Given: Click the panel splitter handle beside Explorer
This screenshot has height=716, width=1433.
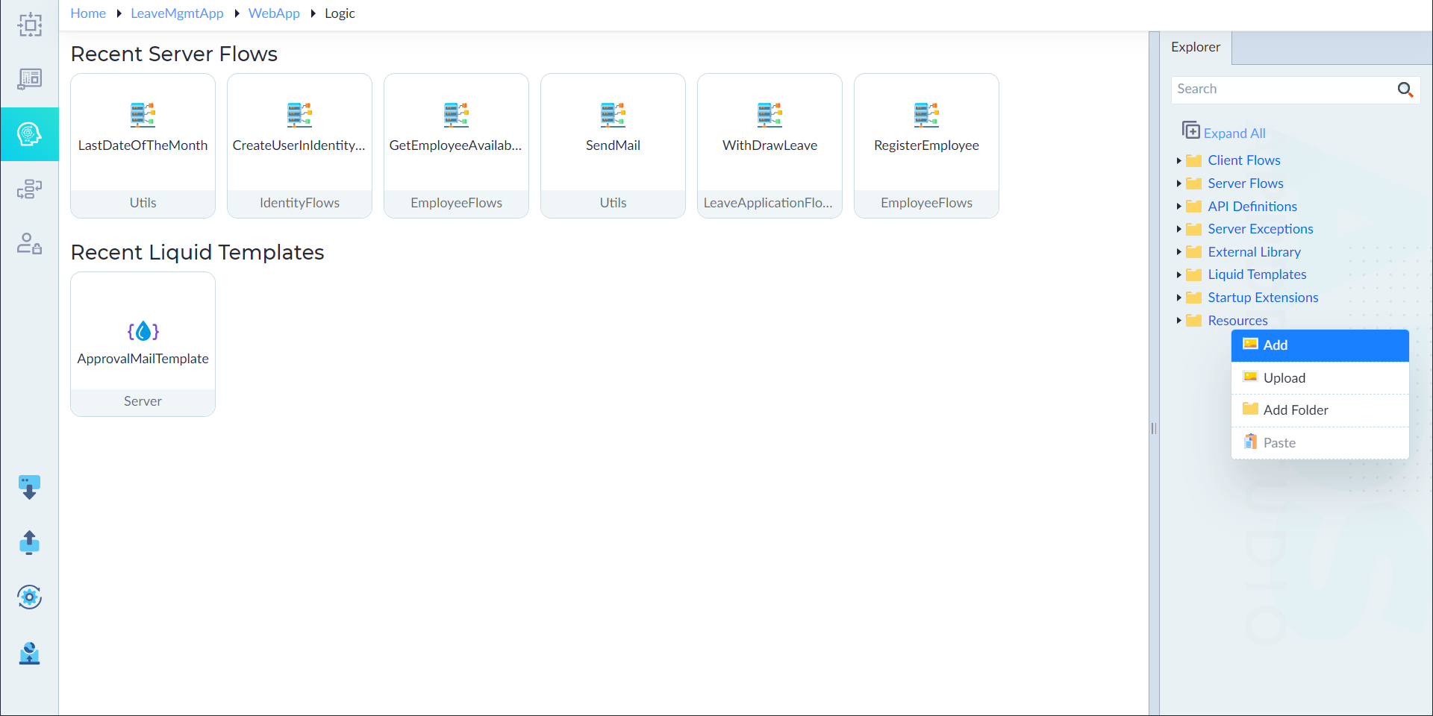Looking at the screenshot, I should 1154,428.
